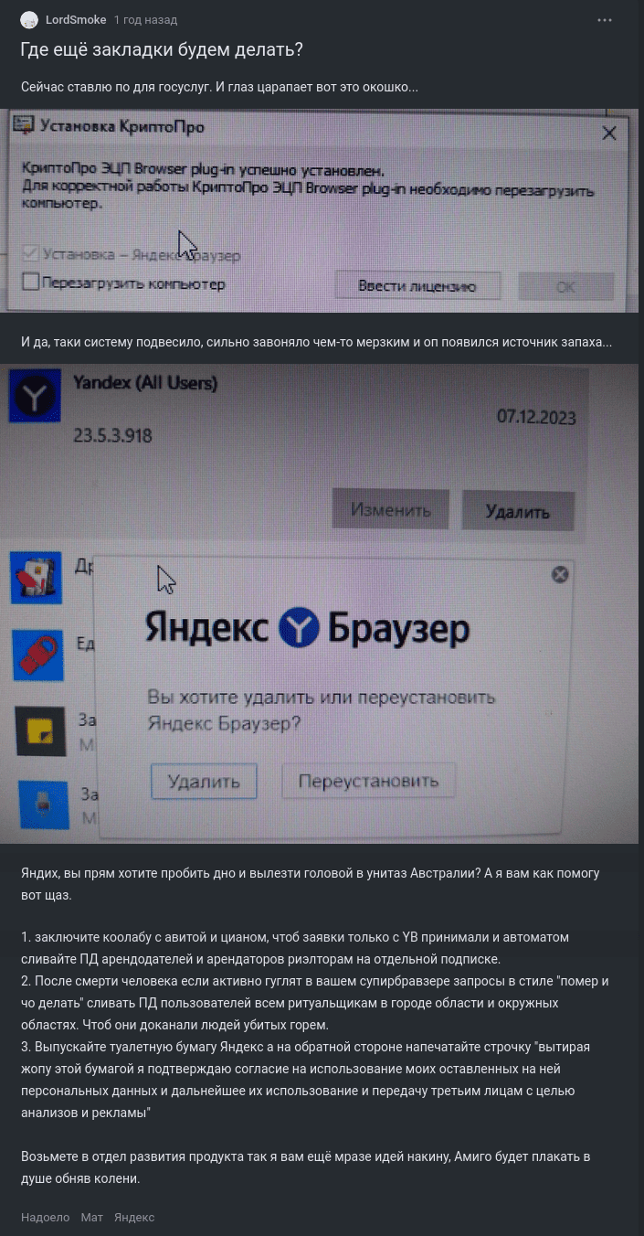Click the 'Изменить' button
Screen dimensions: 644x1236
pos(390,509)
